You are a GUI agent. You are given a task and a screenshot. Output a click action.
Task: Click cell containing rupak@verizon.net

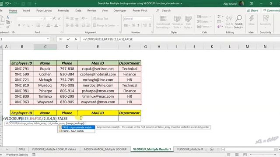pos(98,69)
